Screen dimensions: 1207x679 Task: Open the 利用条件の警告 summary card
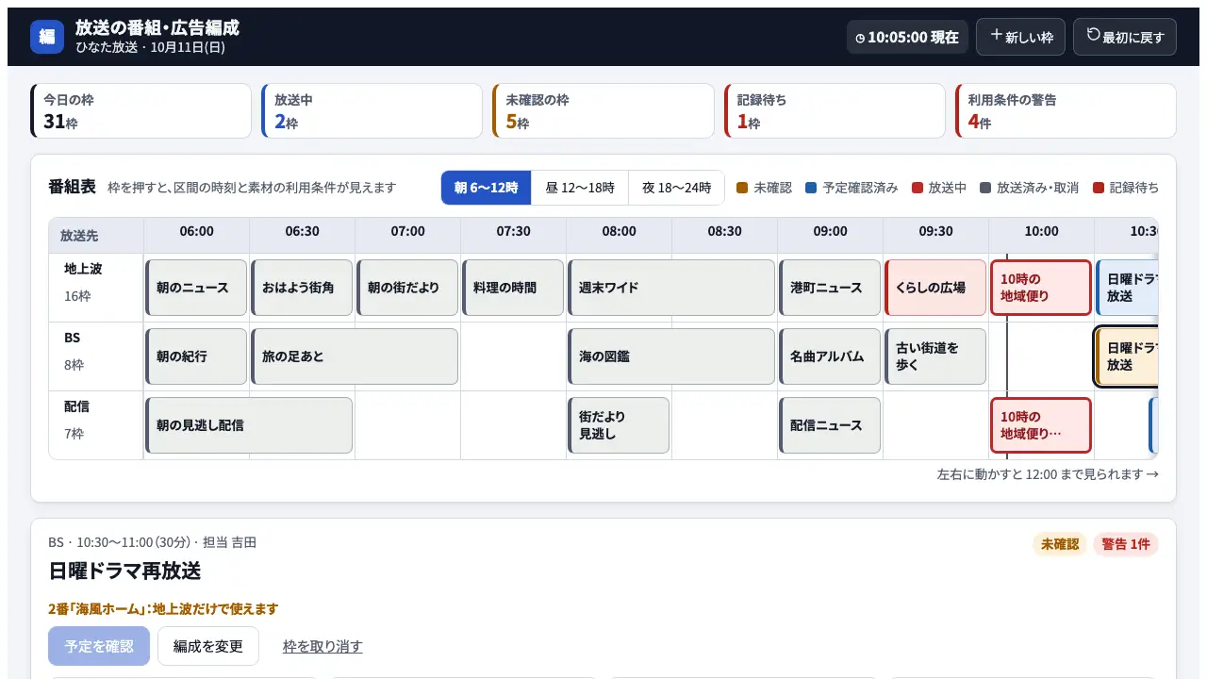pos(1066,110)
